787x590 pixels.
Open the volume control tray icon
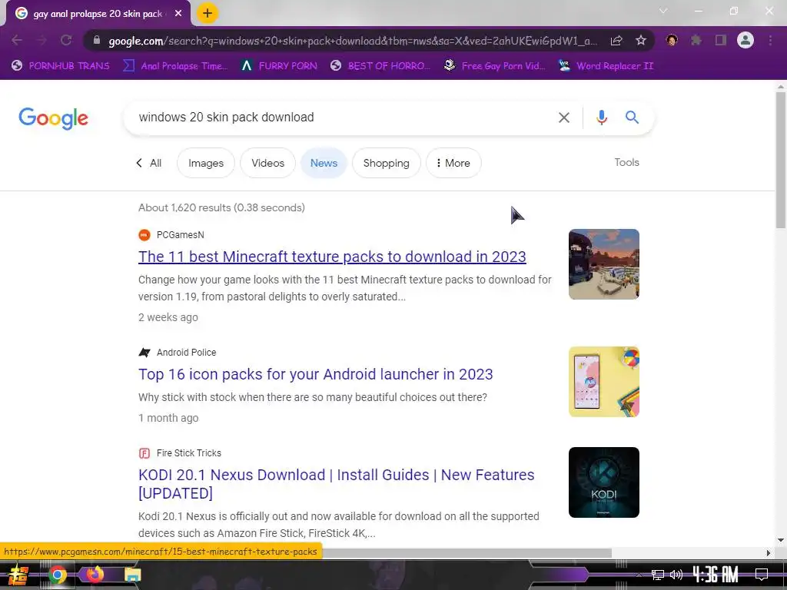point(676,575)
